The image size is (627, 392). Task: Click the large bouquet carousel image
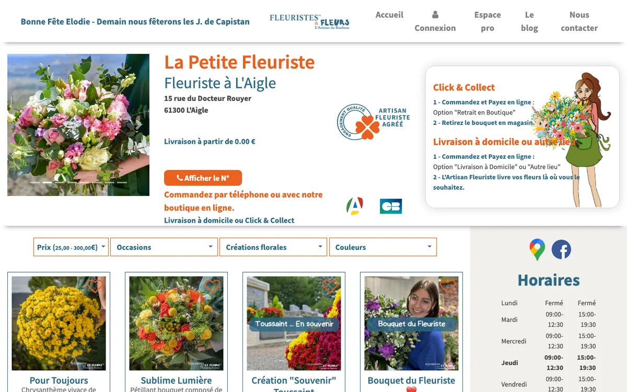(x=78, y=125)
